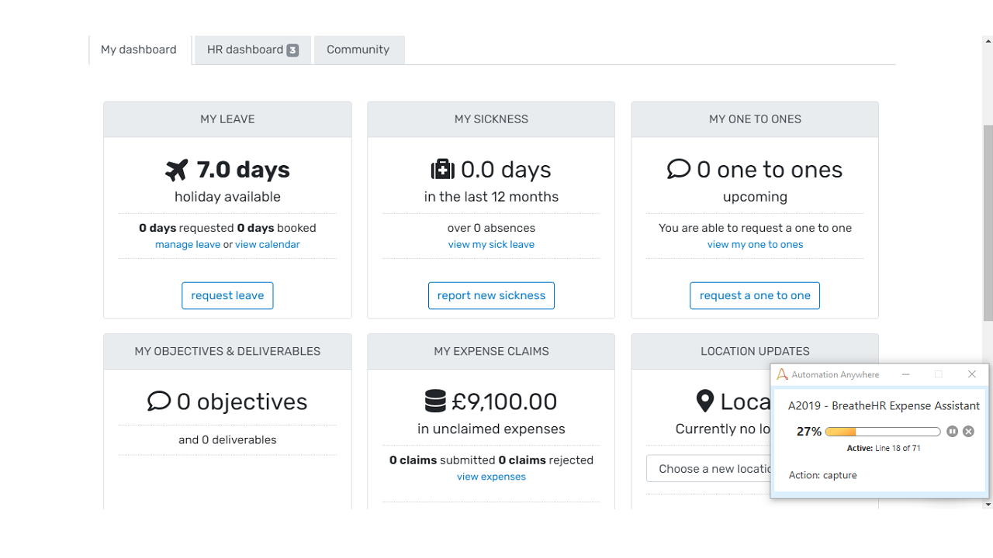Pause the Automation Anywhere bot run

point(952,432)
